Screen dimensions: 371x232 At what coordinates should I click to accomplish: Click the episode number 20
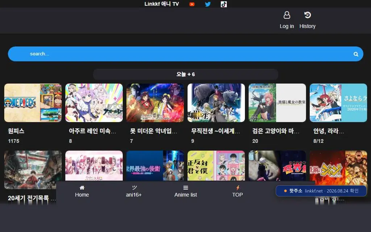pos(255,141)
